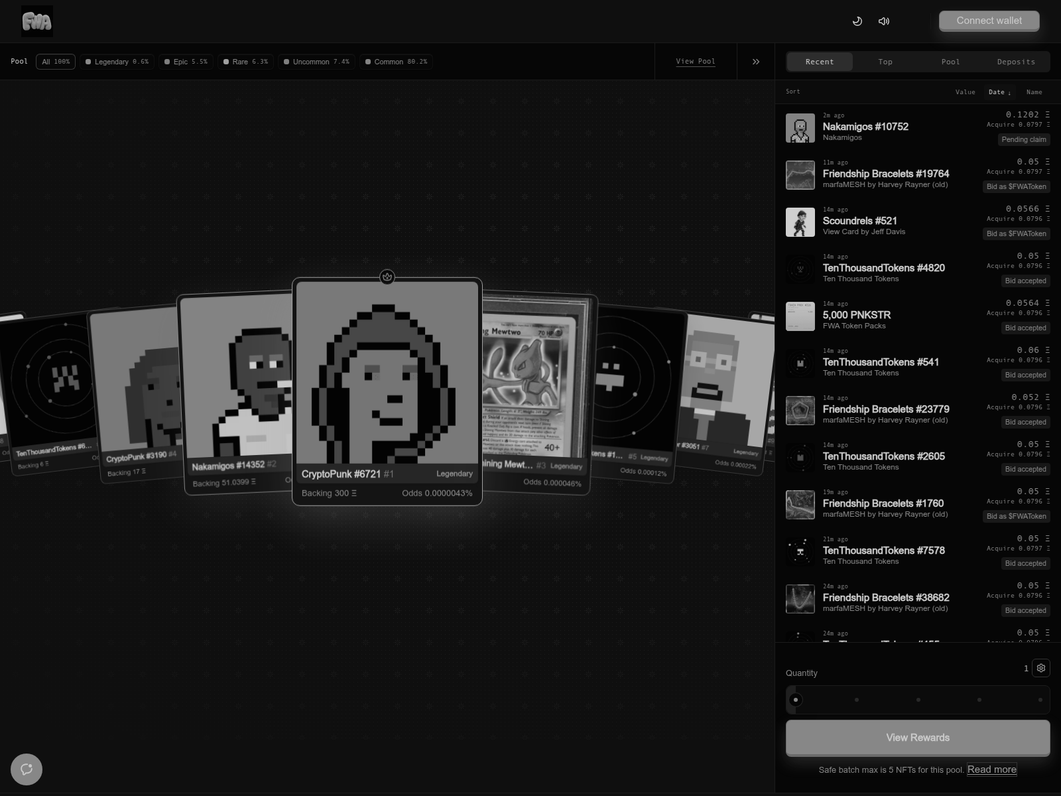
Task: Open Friendship Bracelets #19764 thumbnail
Action: coord(800,175)
